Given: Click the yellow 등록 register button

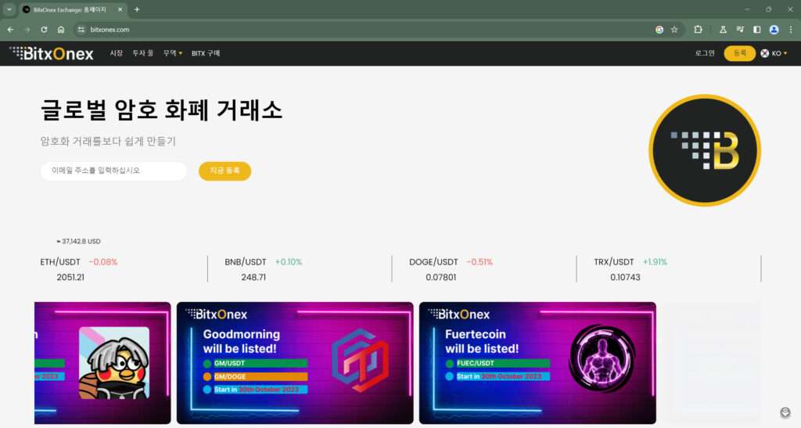Looking at the screenshot, I should coord(740,53).
